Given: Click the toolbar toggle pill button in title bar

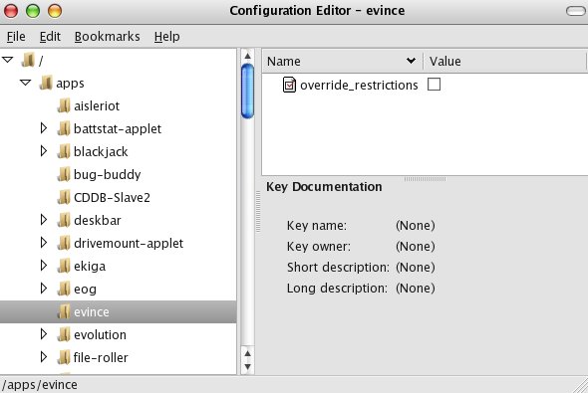Looking at the screenshot, I should pos(576,11).
